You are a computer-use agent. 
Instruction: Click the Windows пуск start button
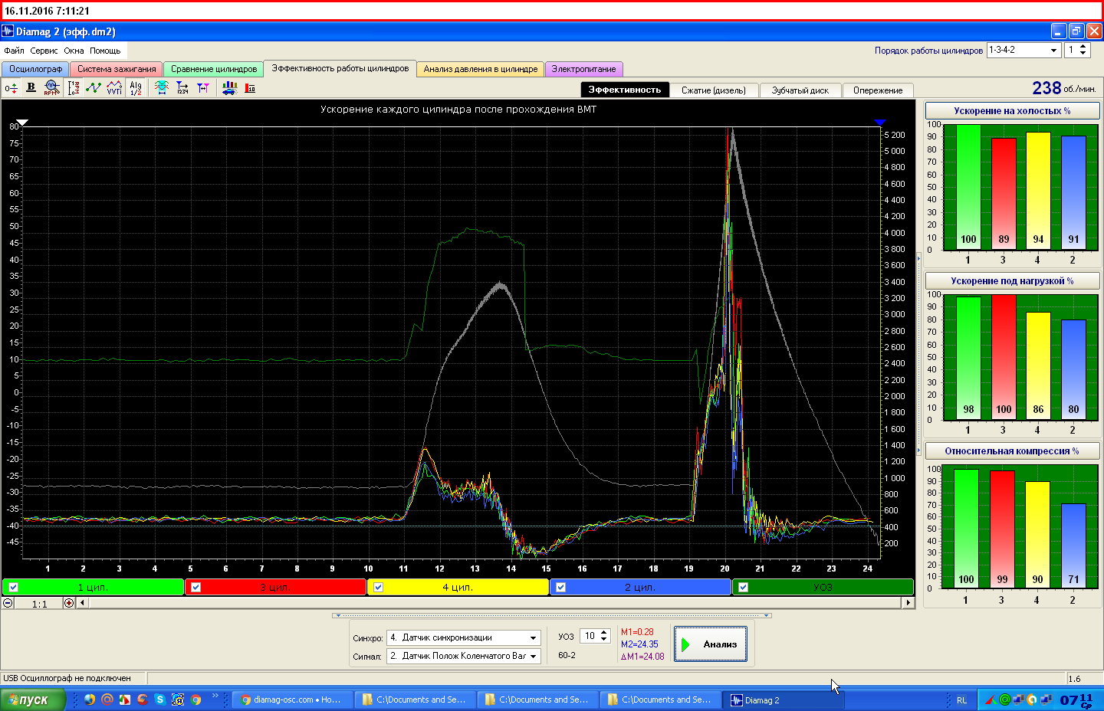coord(33,700)
